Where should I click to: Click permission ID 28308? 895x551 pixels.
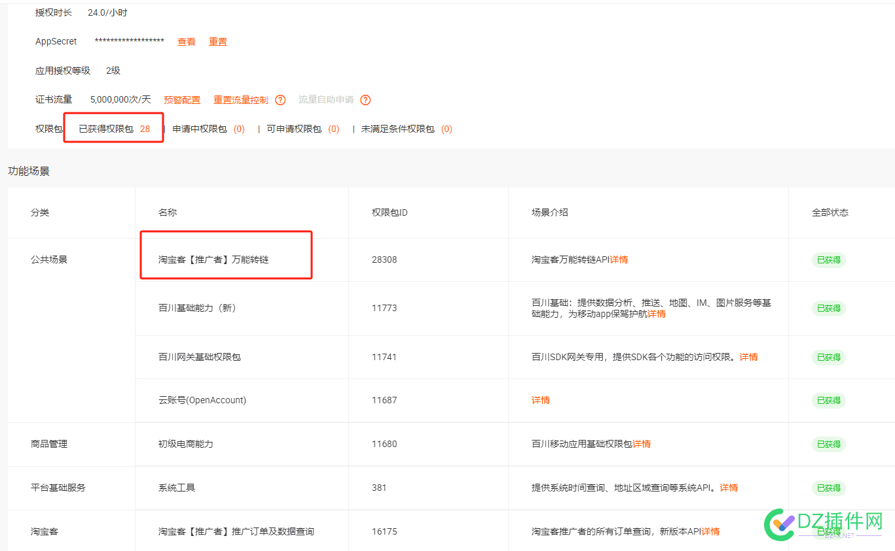(x=384, y=259)
